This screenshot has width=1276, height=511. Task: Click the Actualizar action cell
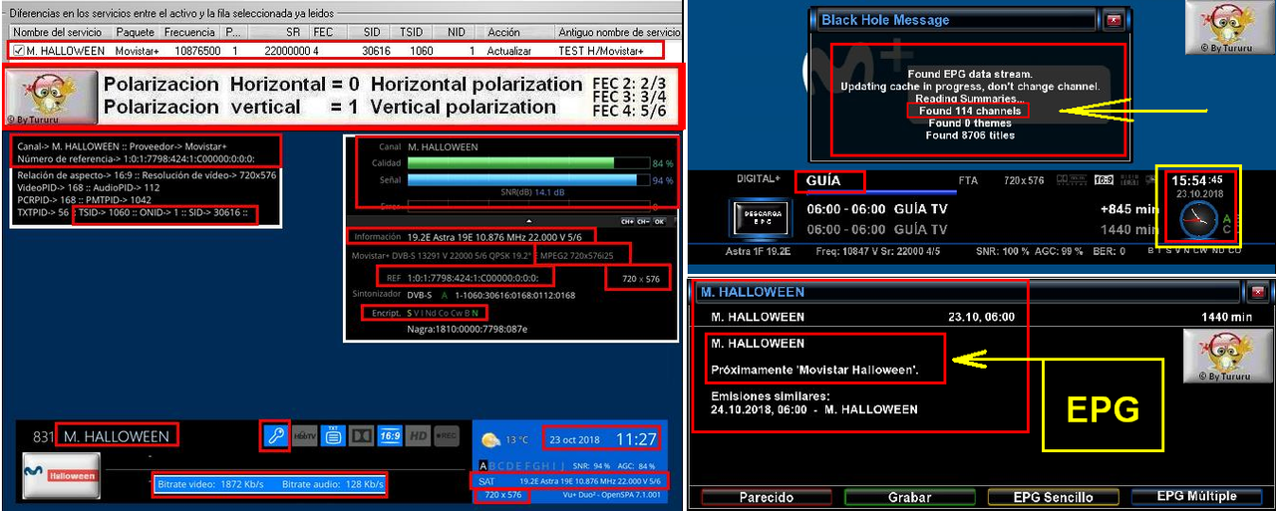510,51
